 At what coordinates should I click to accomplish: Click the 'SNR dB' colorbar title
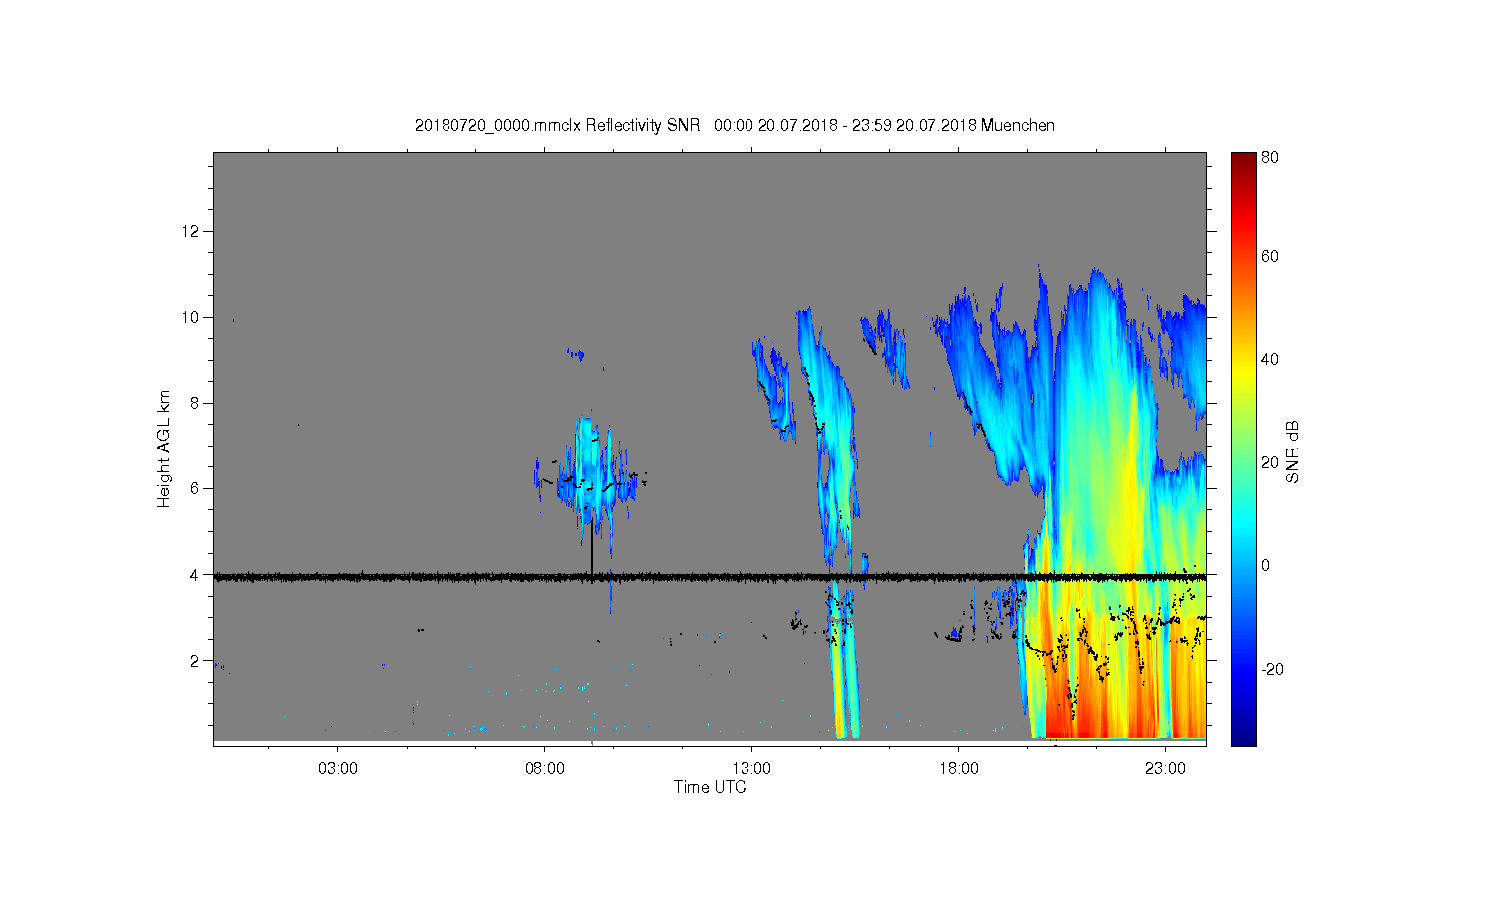[x=1293, y=451]
